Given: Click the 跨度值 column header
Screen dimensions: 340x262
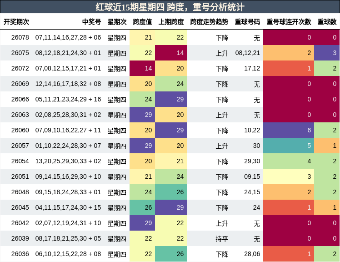Looking at the screenshot, I should coord(142,22).
